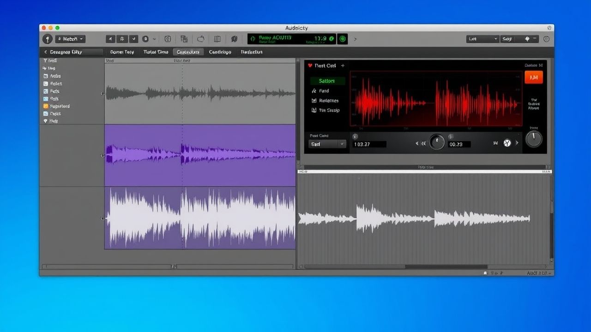591x332 pixels.
Task: Click the red heart icon in the plugin panel
Action: 310,66
